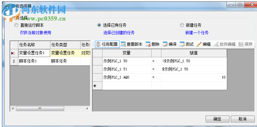Click the 编译 compile icon
Viewport: 257px width, 127px height.
tap(165, 44)
